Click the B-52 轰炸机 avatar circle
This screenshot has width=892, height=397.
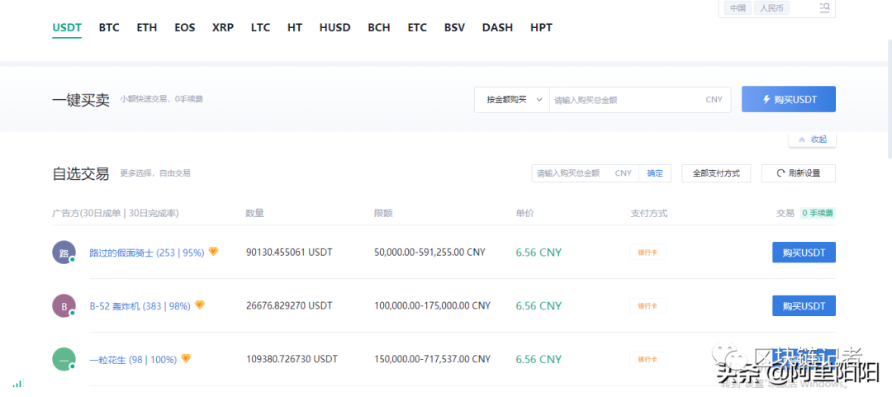pyautogui.click(x=64, y=306)
